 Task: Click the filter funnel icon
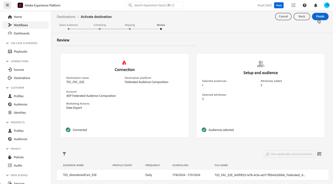(64, 154)
